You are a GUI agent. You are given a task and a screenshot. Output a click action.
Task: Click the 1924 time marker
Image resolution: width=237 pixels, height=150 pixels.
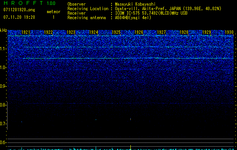point(93,32)
